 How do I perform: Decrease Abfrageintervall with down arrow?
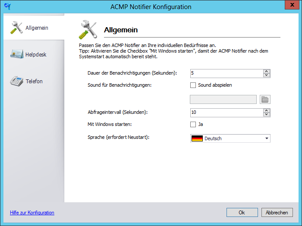(x=267, y=115)
